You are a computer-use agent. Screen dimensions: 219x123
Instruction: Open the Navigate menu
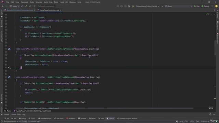(x=24, y=2)
